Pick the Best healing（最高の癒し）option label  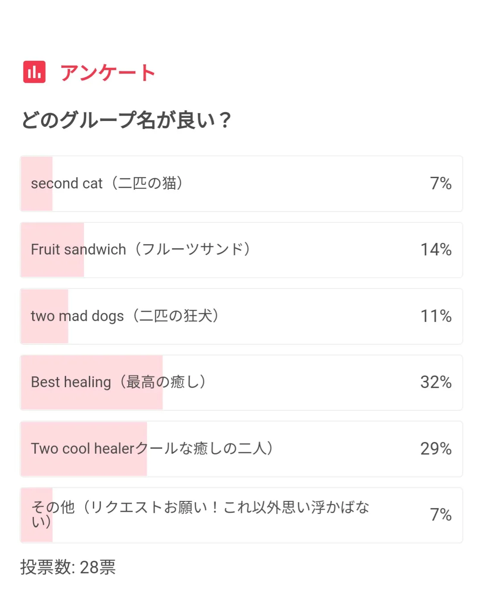click(x=118, y=382)
